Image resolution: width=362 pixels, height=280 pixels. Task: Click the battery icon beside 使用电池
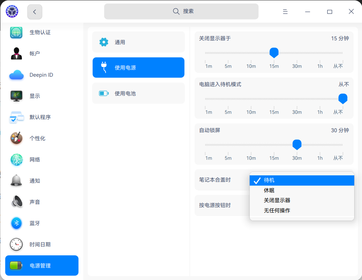pos(104,93)
